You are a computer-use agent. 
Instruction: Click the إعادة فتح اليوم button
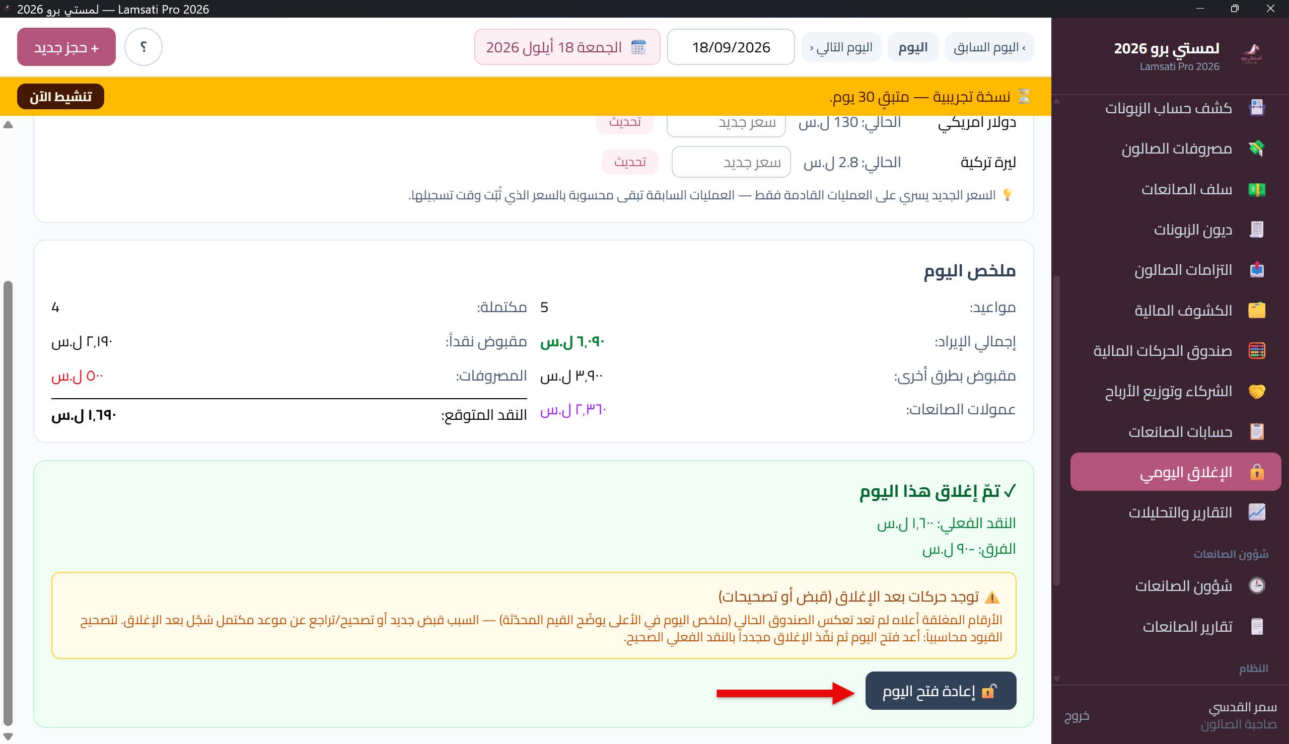(941, 691)
